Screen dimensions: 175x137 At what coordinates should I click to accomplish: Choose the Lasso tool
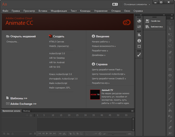170,46
